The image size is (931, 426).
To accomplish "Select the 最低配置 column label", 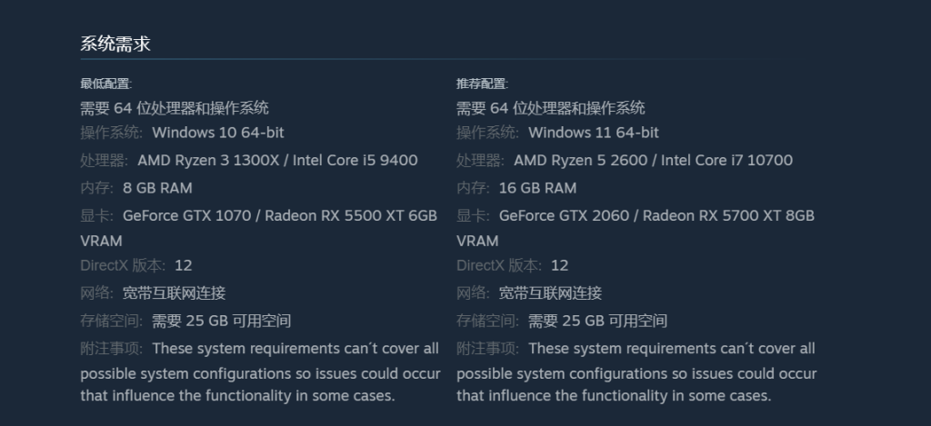I will [x=105, y=84].
